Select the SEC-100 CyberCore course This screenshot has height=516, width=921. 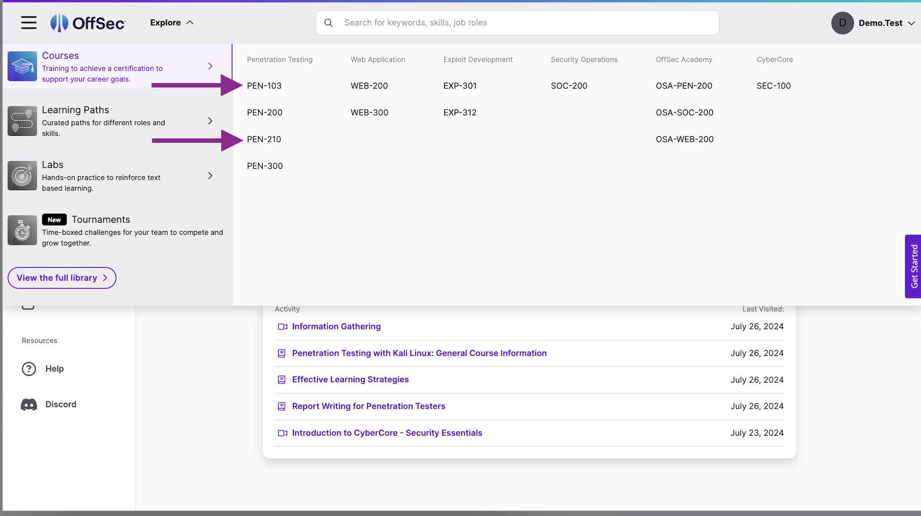coord(773,86)
